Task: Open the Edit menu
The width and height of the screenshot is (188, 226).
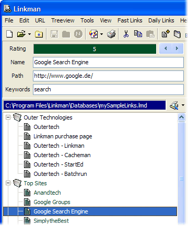Action: coord(24,20)
